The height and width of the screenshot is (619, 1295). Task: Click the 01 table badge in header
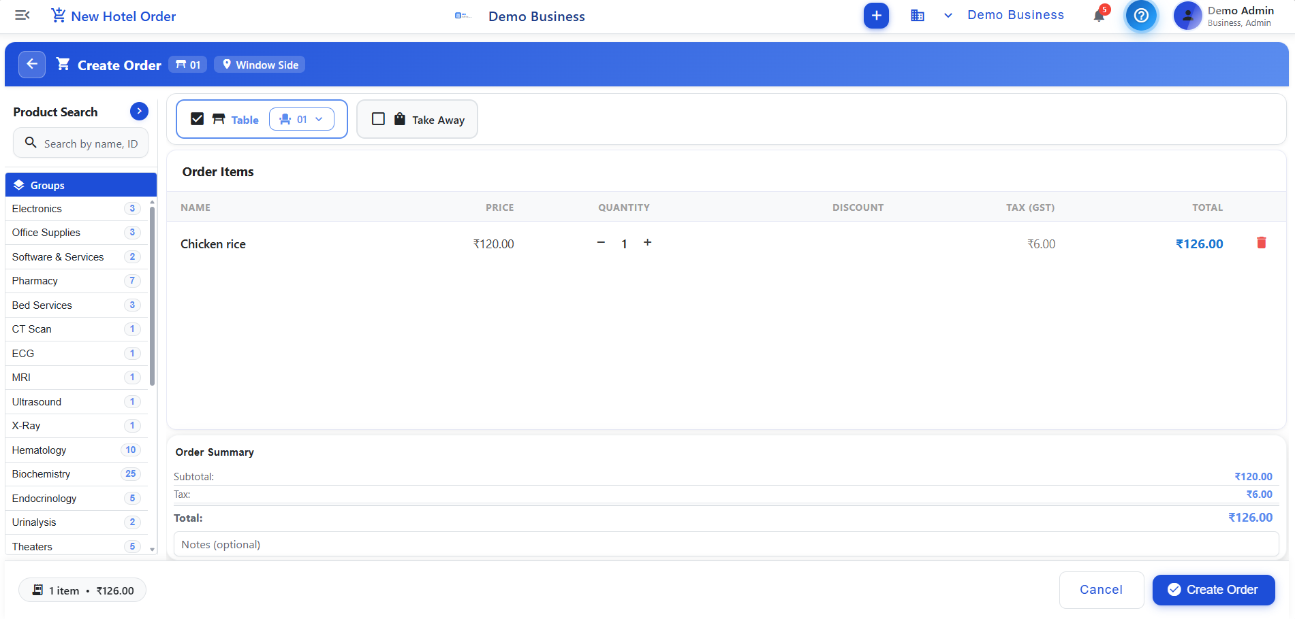point(188,65)
